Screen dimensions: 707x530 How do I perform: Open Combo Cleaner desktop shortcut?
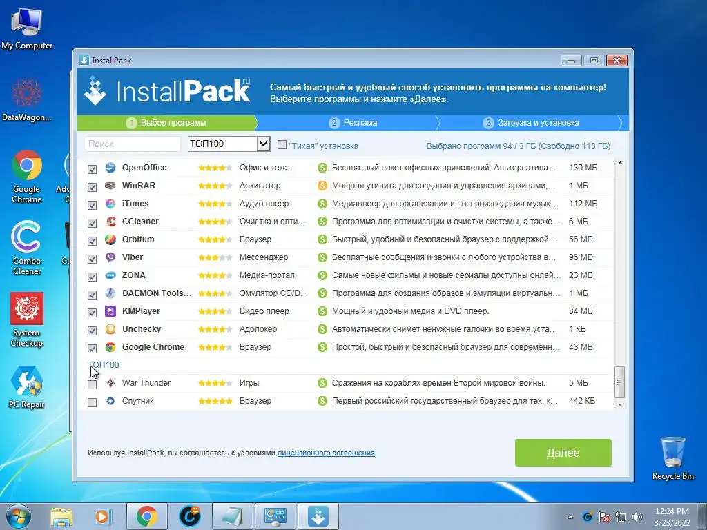point(27,248)
